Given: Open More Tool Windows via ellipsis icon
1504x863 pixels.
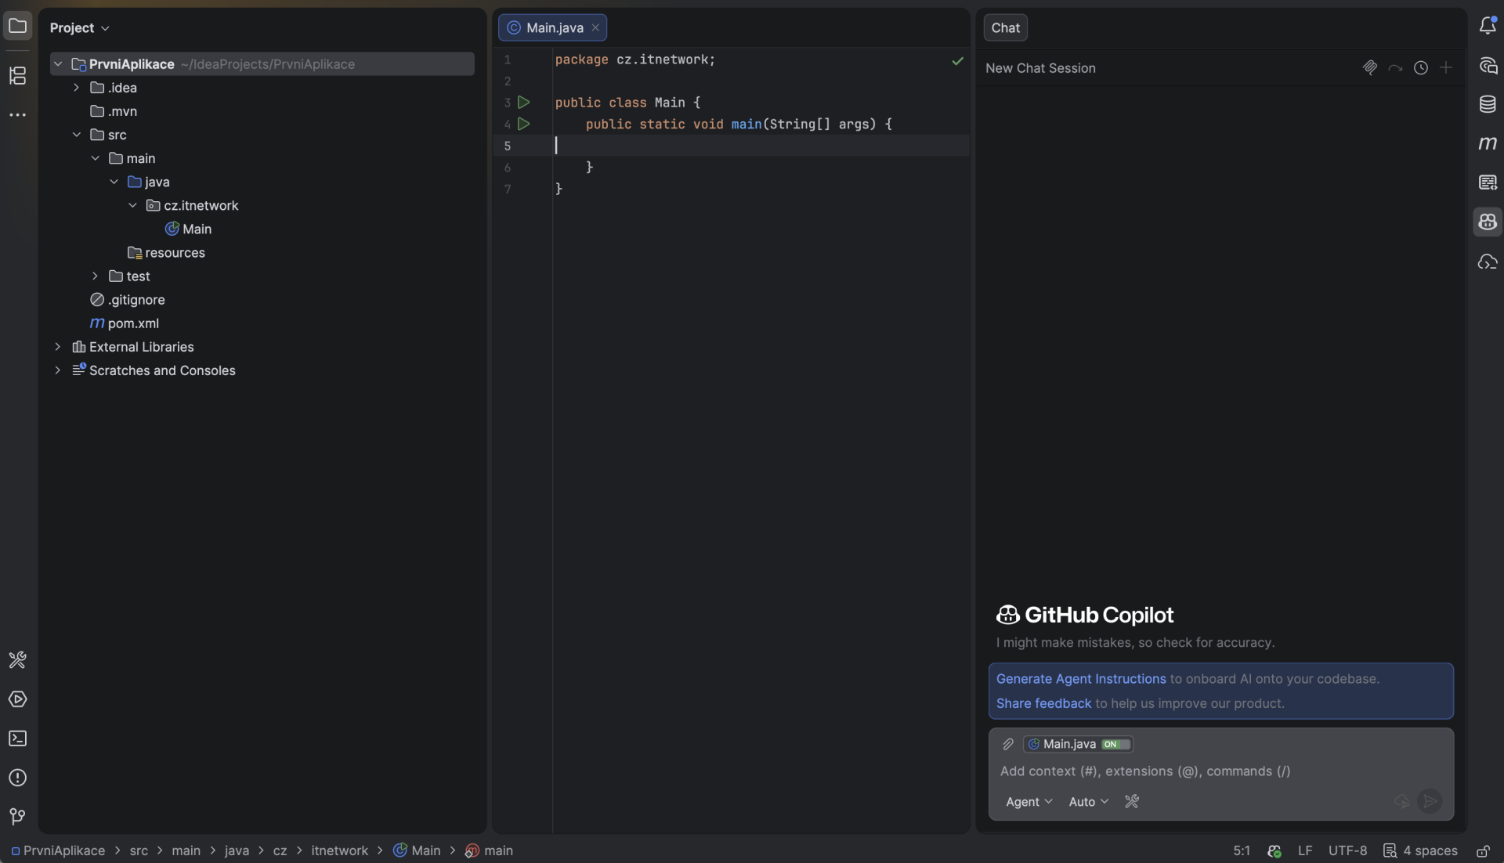Looking at the screenshot, I should pyautogui.click(x=17, y=115).
